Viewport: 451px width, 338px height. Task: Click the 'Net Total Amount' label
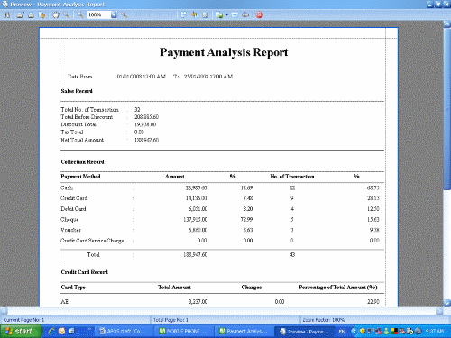tap(82, 140)
